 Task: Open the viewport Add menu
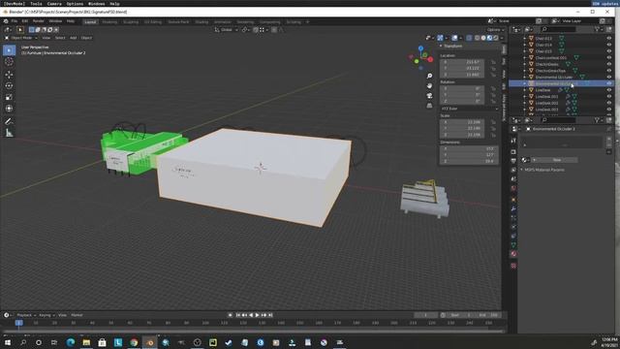coord(74,38)
